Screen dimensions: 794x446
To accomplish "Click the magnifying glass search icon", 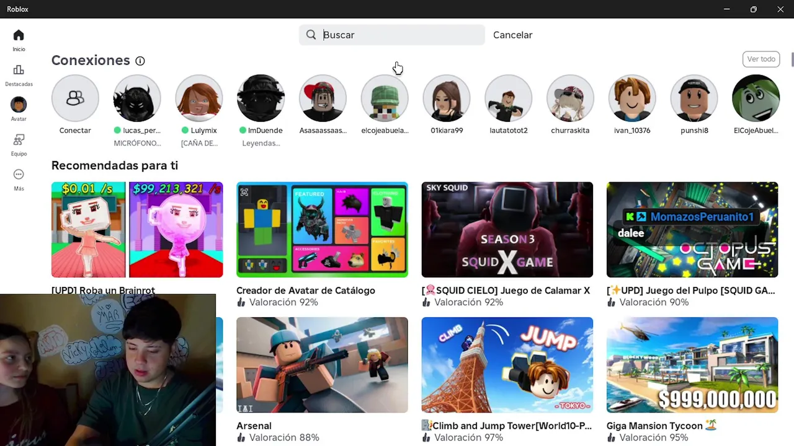I will [311, 35].
